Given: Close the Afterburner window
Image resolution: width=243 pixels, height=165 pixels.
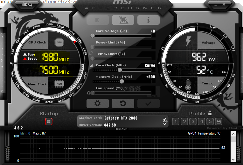Looking at the screenshot, I should pyautogui.click(x=224, y=4).
